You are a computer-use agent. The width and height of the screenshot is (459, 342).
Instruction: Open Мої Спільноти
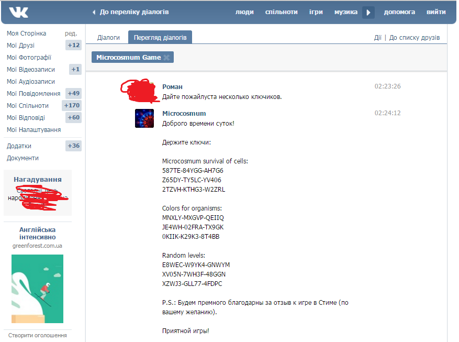tap(28, 105)
